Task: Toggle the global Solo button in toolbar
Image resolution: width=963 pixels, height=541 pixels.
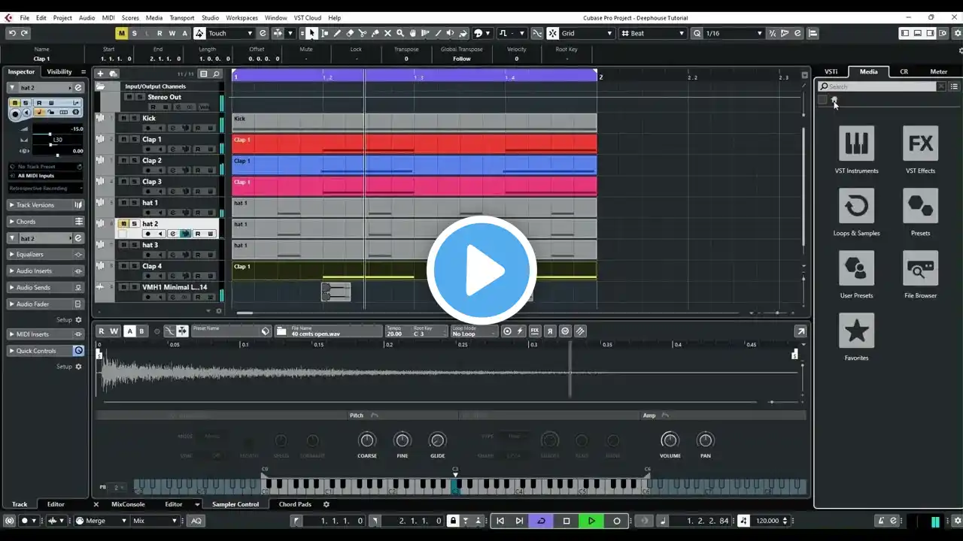Action: tap(134, 33)
